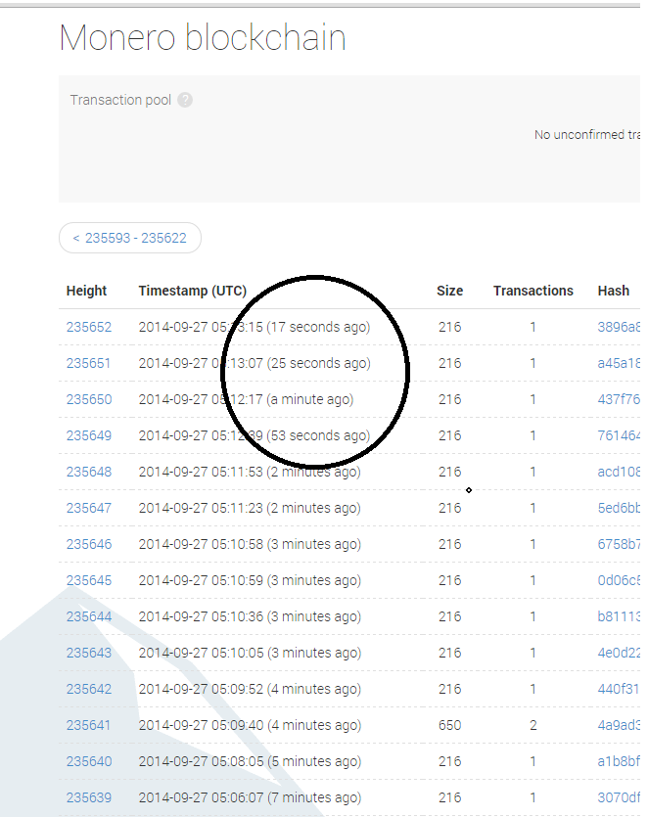Viewport: 648px width, 817px height.
Task: Click size value 216 in block 235652 row
Action: tap(450, 327)
